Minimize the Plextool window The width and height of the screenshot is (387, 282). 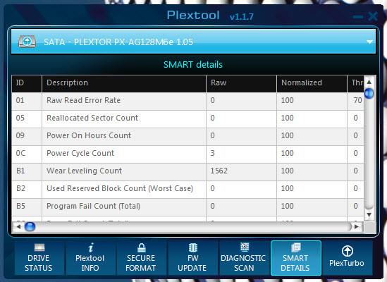tap(358, 17)
